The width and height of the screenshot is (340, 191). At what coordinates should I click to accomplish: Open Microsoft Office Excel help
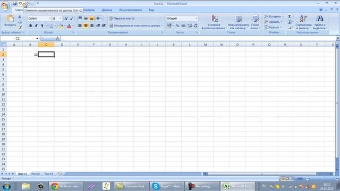click(321, 10)
